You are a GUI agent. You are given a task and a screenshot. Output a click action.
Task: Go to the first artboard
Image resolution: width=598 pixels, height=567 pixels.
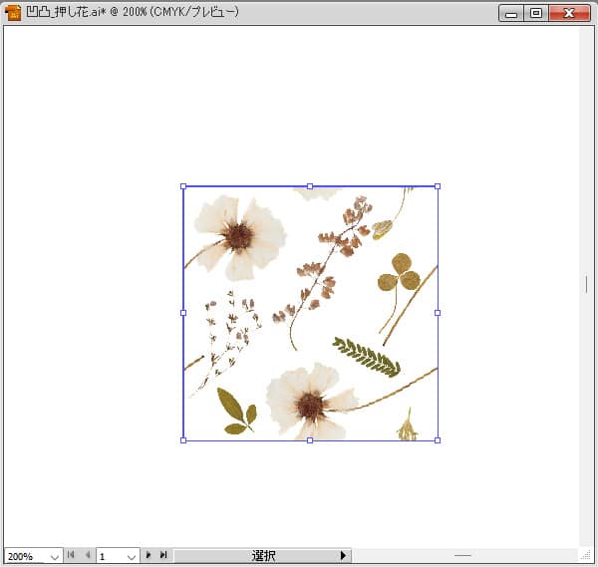[72, 555]
